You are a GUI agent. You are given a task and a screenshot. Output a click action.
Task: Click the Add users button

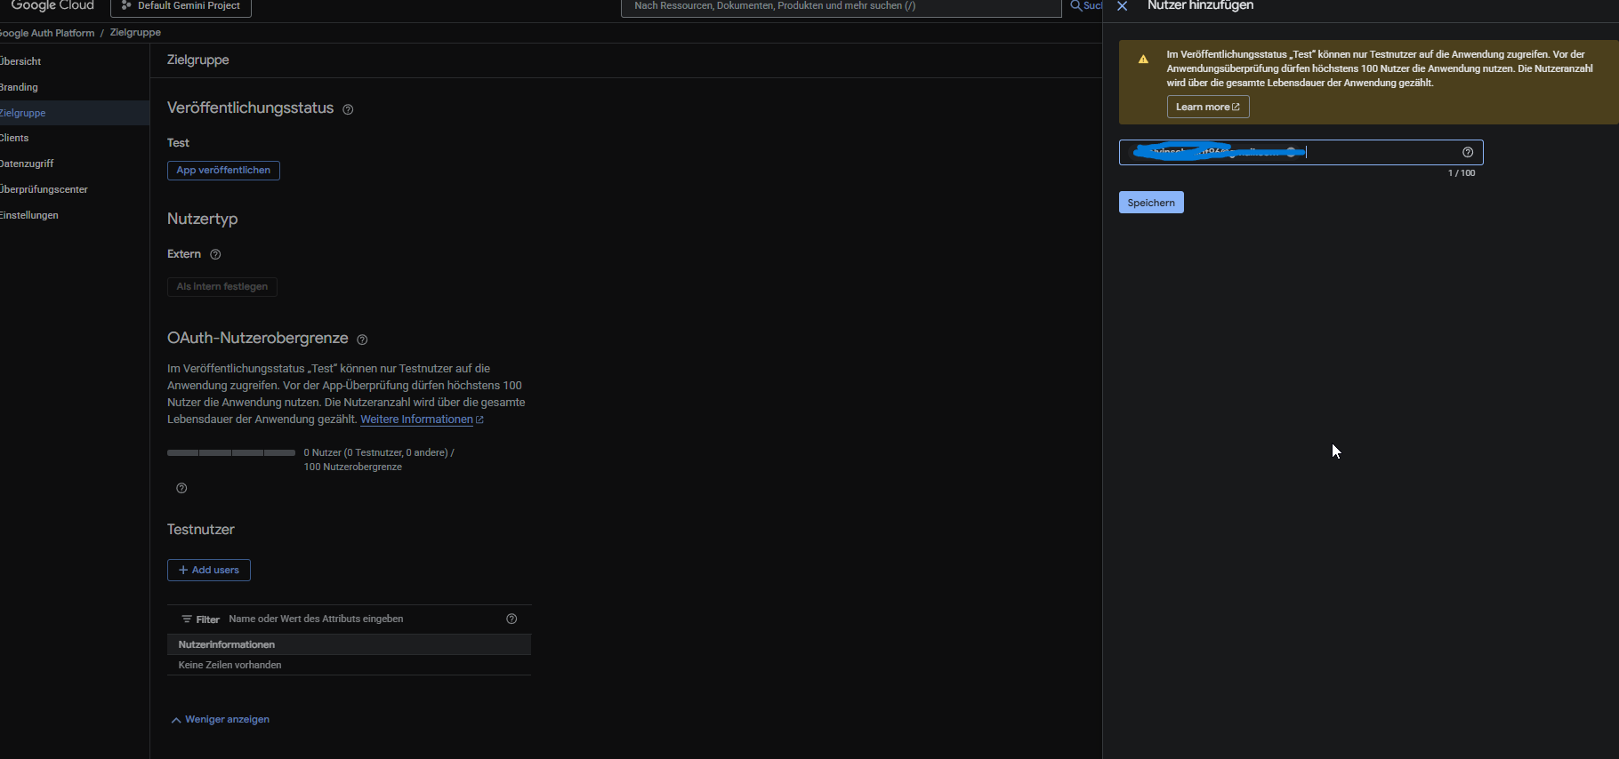[209, 570]
